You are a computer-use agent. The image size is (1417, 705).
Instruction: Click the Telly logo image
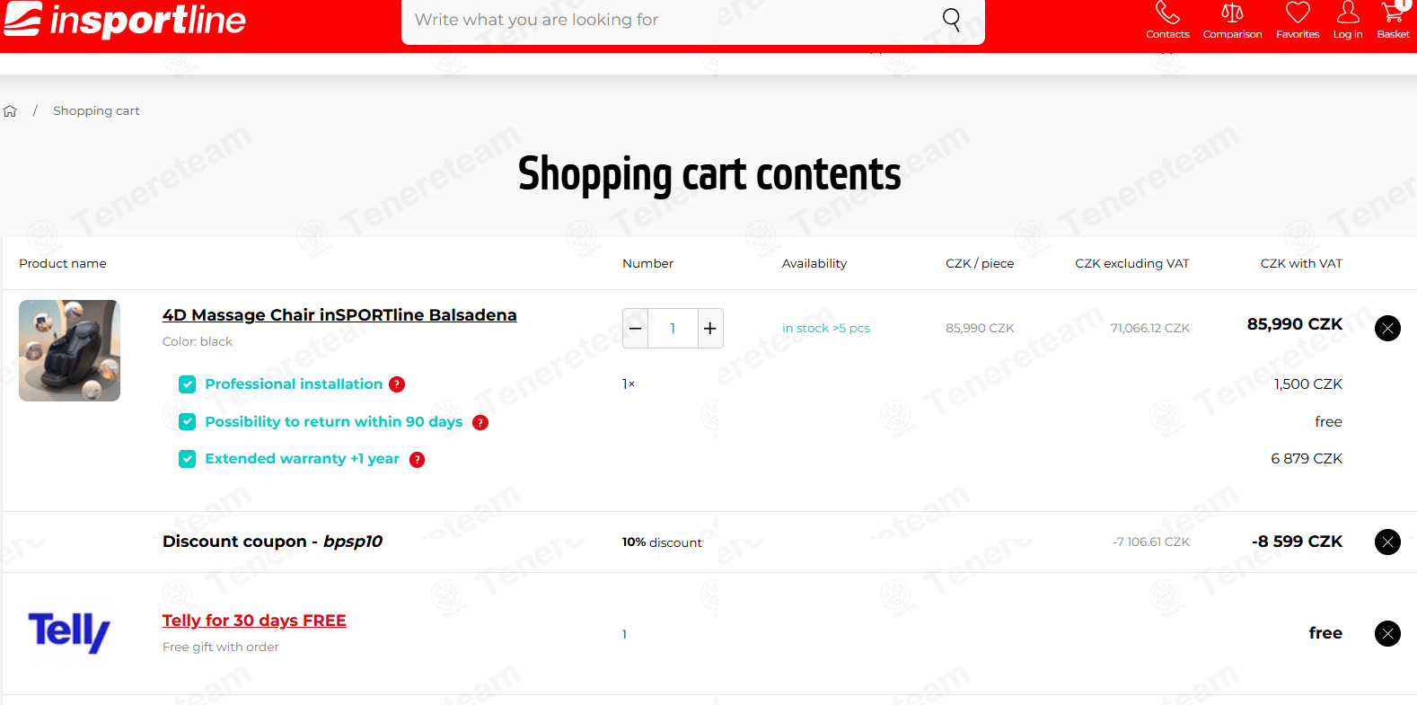pos(69,633)
